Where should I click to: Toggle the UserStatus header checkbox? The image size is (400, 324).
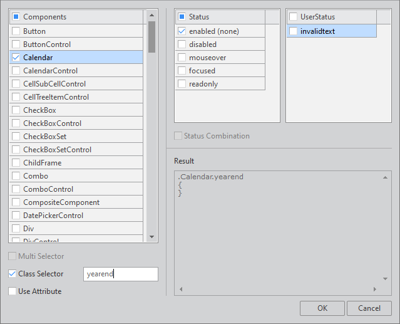click(293, 17)
